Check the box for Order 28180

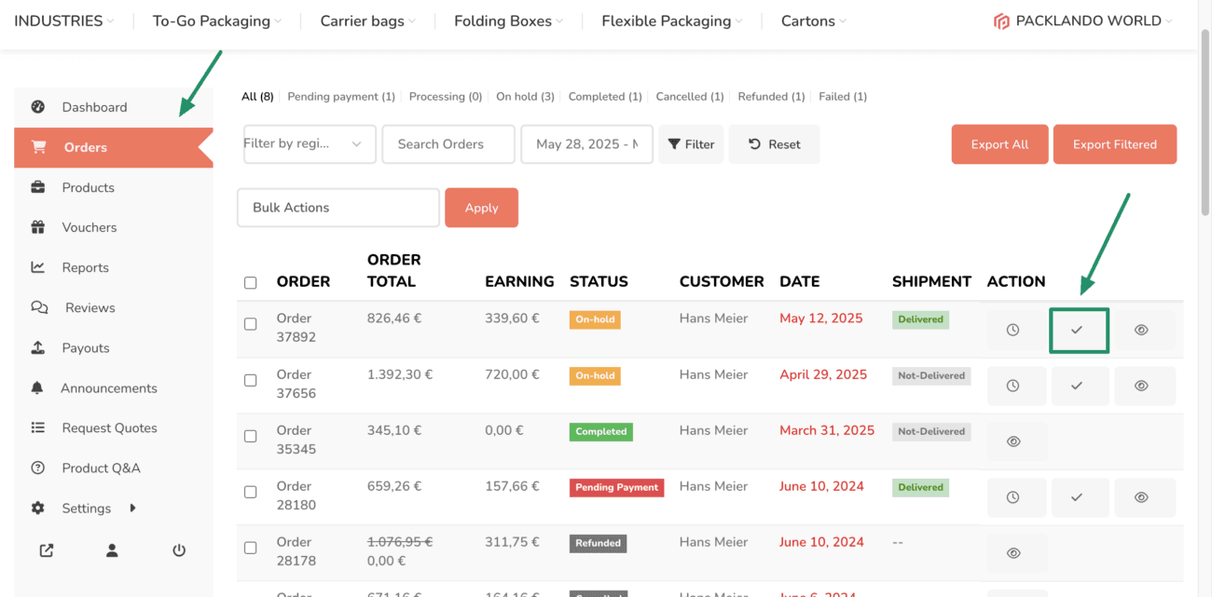click(x=250, y=492)
